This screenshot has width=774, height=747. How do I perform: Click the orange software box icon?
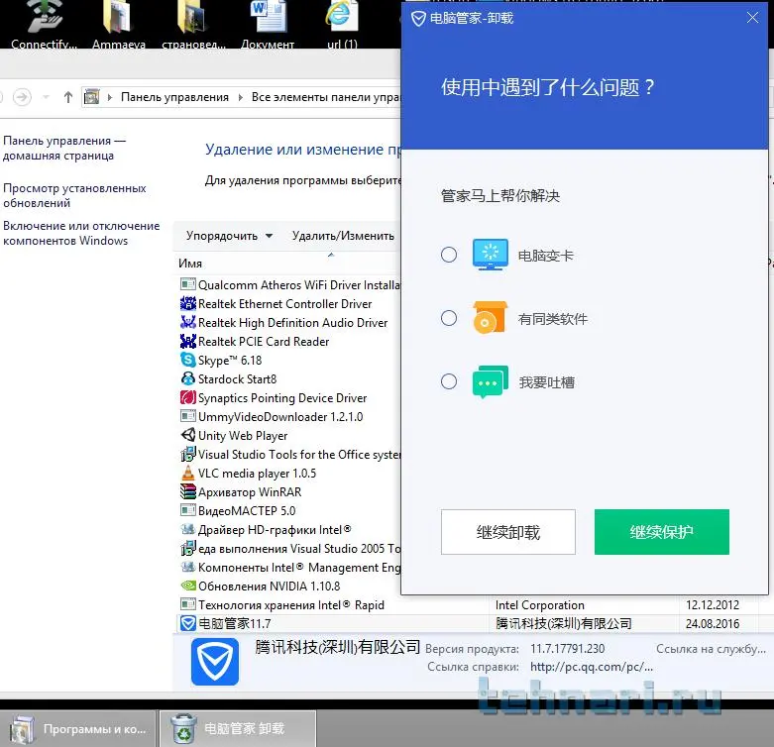pyautogui.click(x=491, y=318)
